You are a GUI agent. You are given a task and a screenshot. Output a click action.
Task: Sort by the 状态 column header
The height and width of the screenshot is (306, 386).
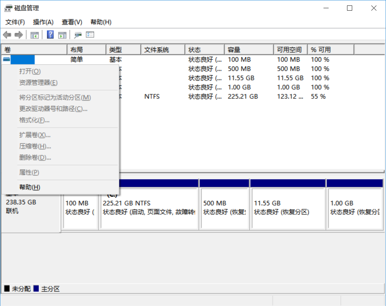coord(205,50)
